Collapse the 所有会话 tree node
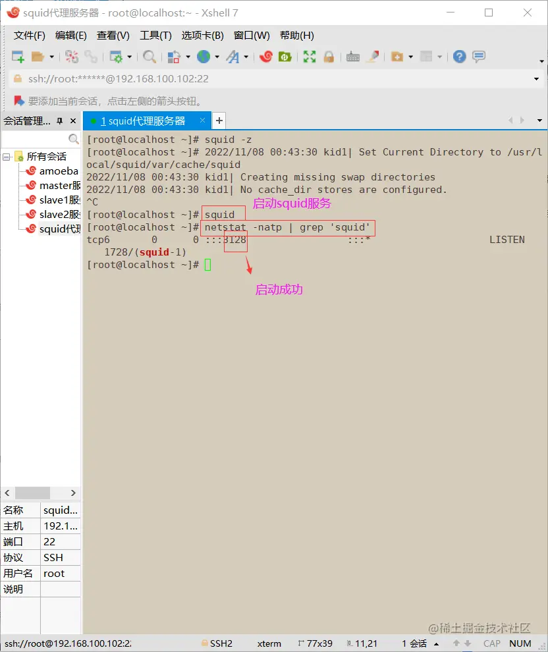 click(6, 157)
